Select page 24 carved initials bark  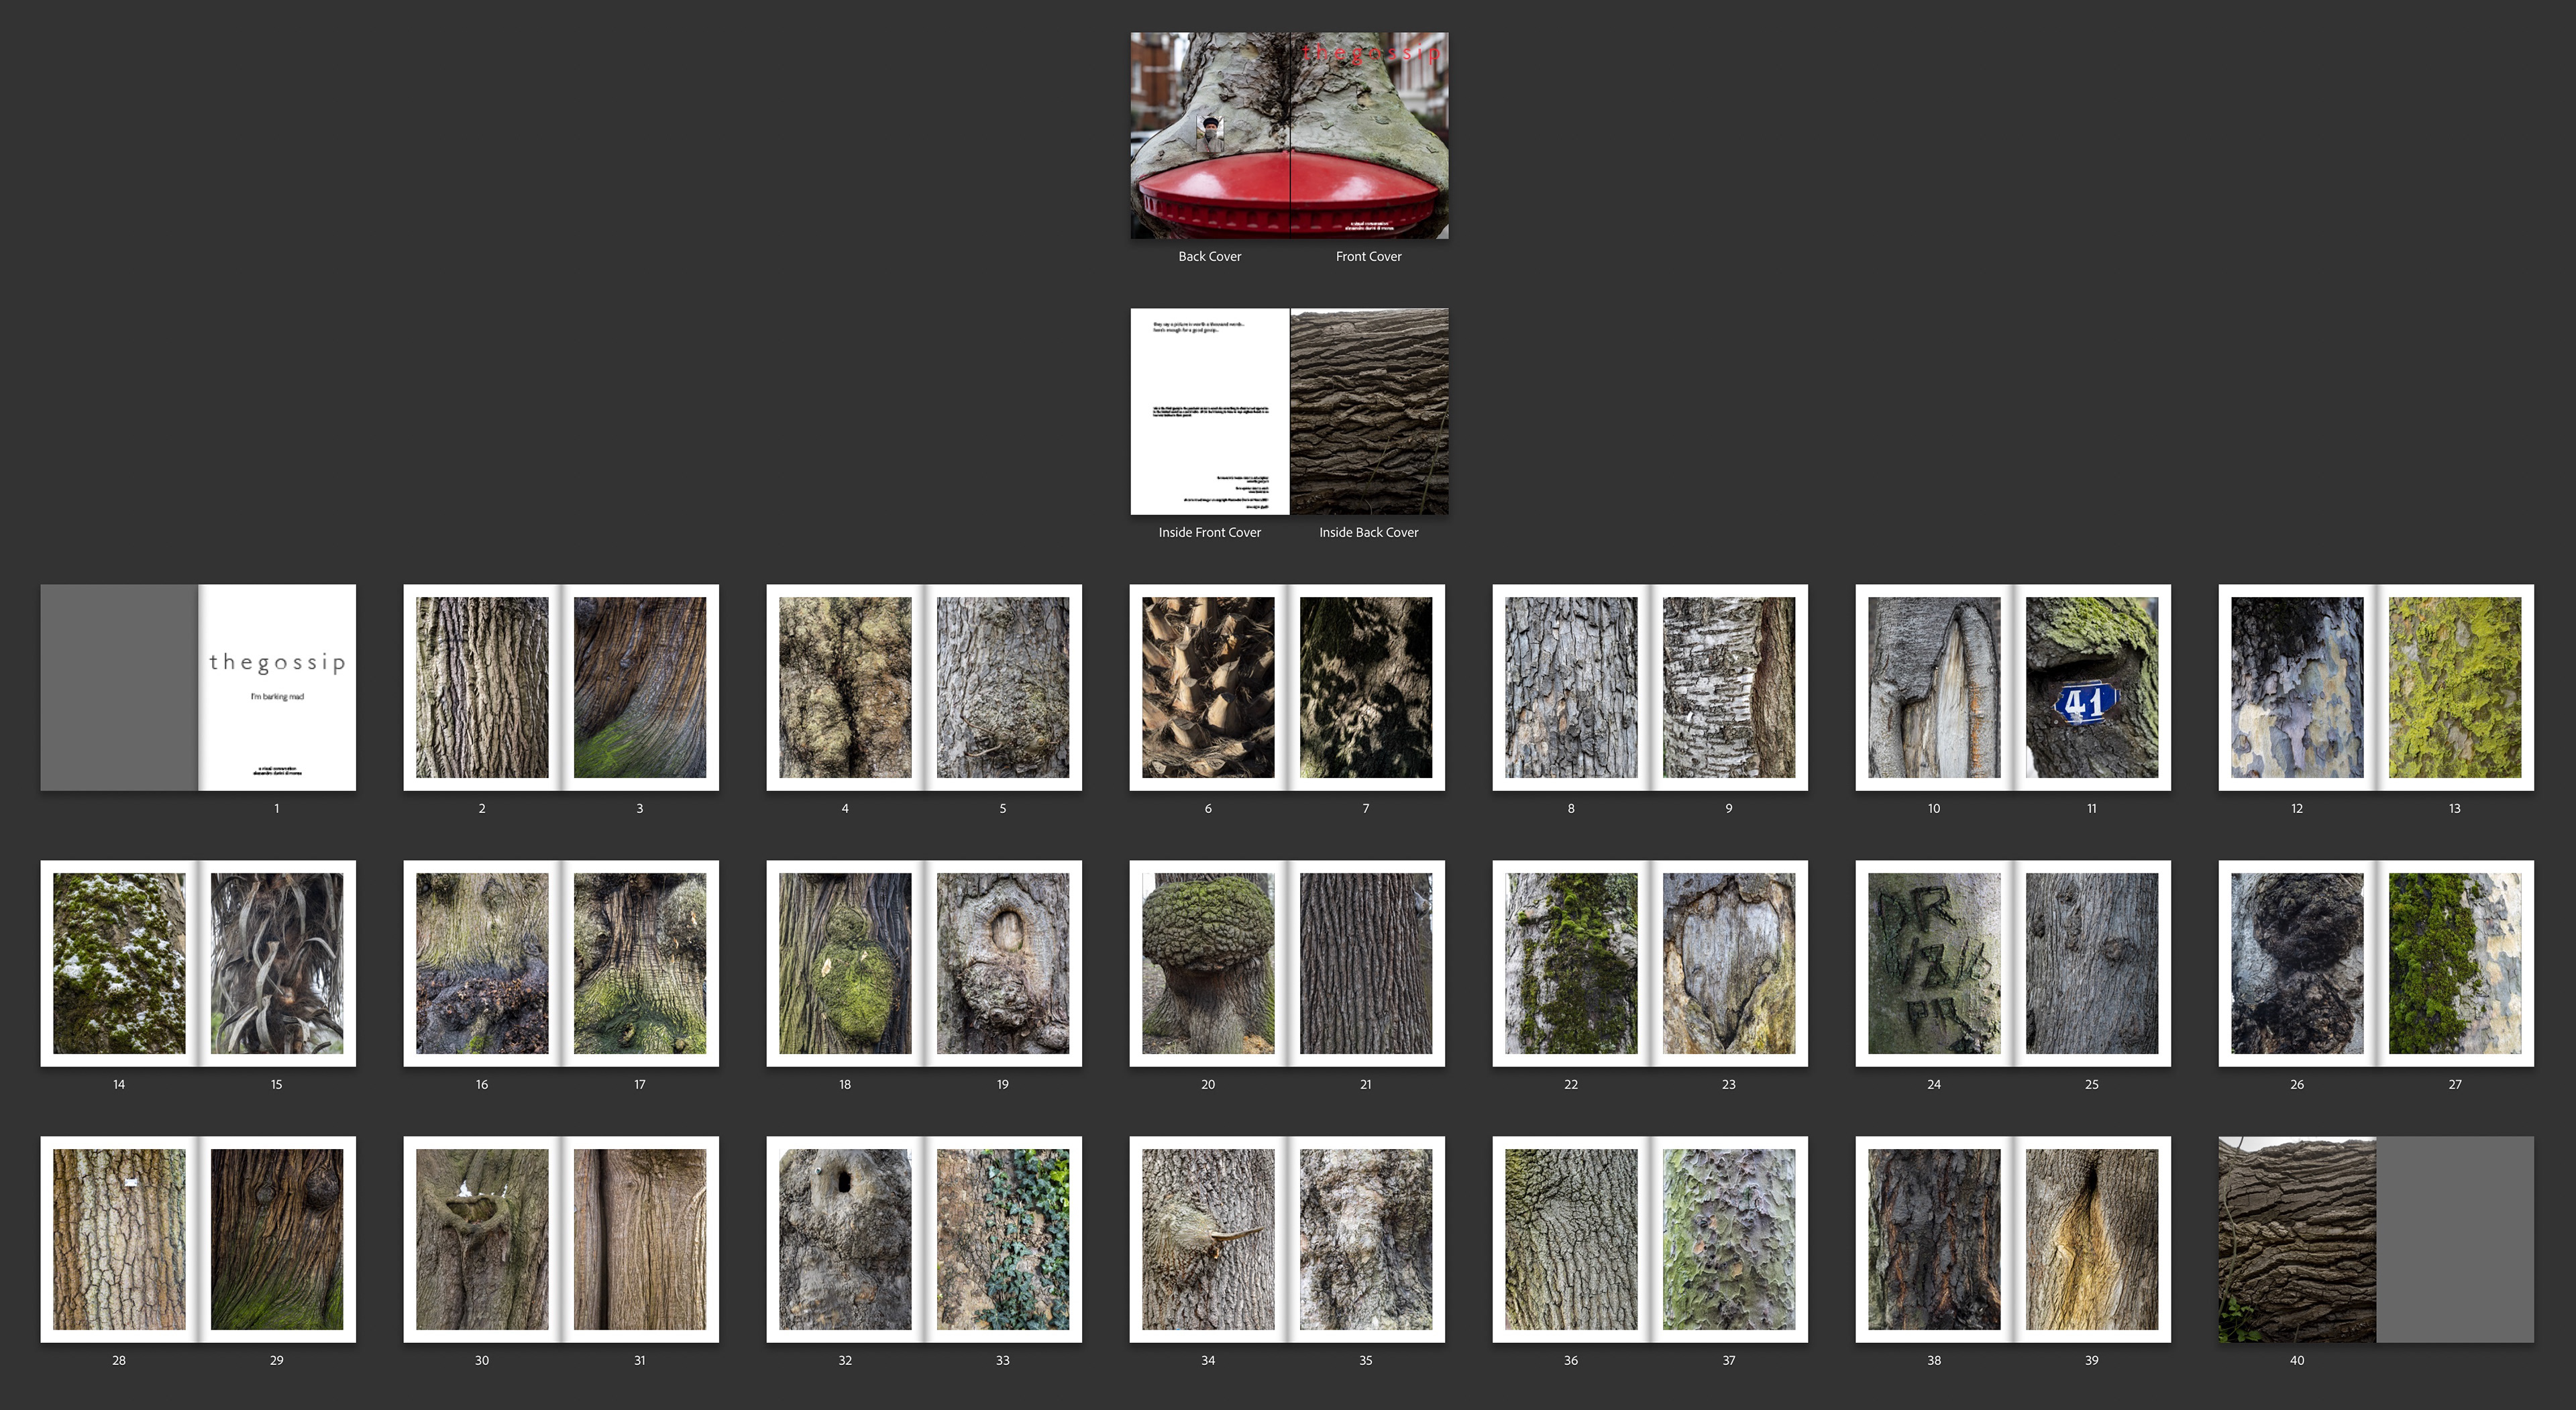point(1934,963)
